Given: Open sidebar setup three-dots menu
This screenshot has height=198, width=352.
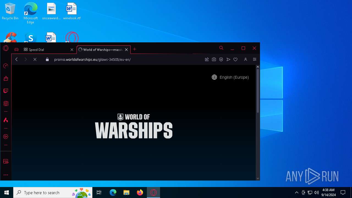Looking at the screenshot, I should (6, 175).
